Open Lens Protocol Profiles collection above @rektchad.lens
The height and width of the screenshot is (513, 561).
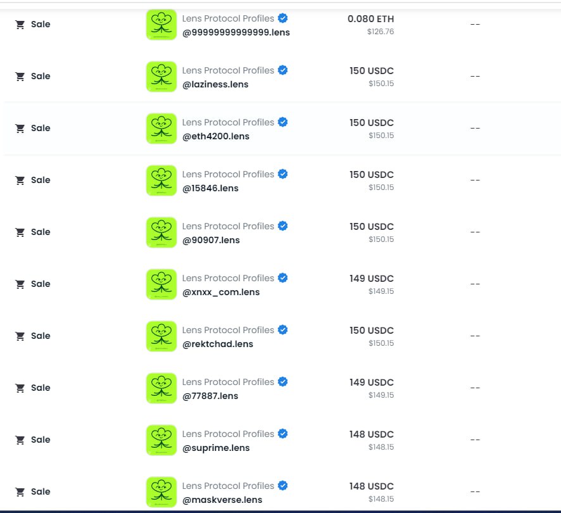tap(229, 330)
